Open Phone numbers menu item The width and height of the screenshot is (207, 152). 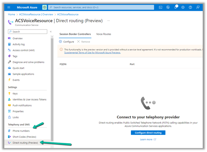(21, 131)
